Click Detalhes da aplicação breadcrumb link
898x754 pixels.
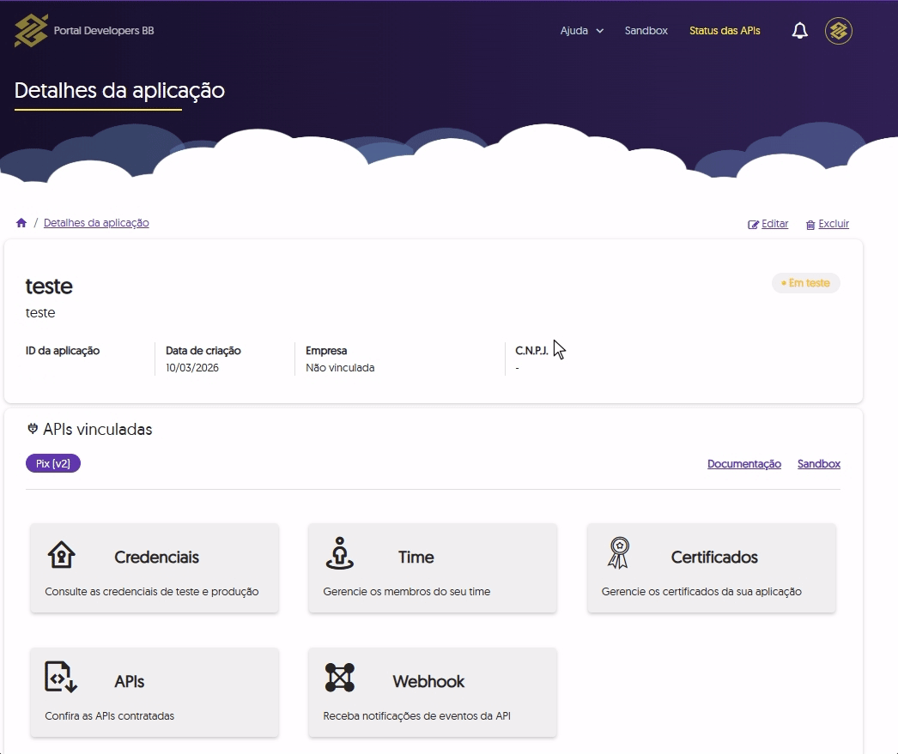(96, 223)
